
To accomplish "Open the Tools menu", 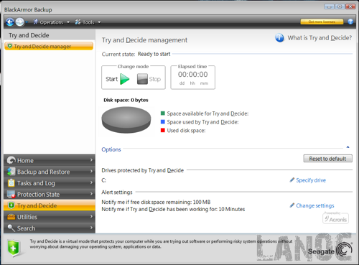I will tap(88, 22).
